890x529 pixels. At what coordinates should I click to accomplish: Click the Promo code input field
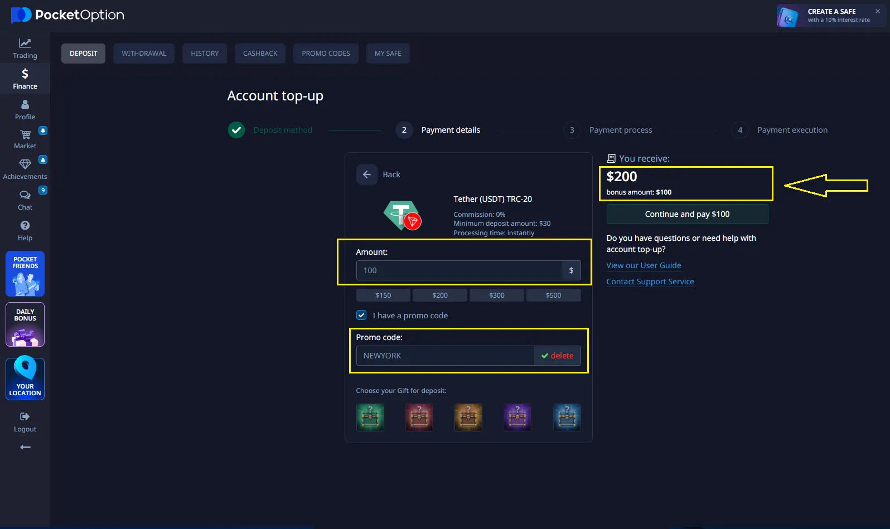click(x=445, y=356)
